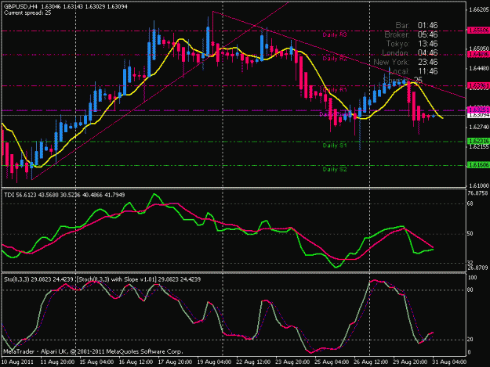The image size is (490, 367).
Task: Click the 100 level on stochastic scale
Action: (x=472, y=278)
